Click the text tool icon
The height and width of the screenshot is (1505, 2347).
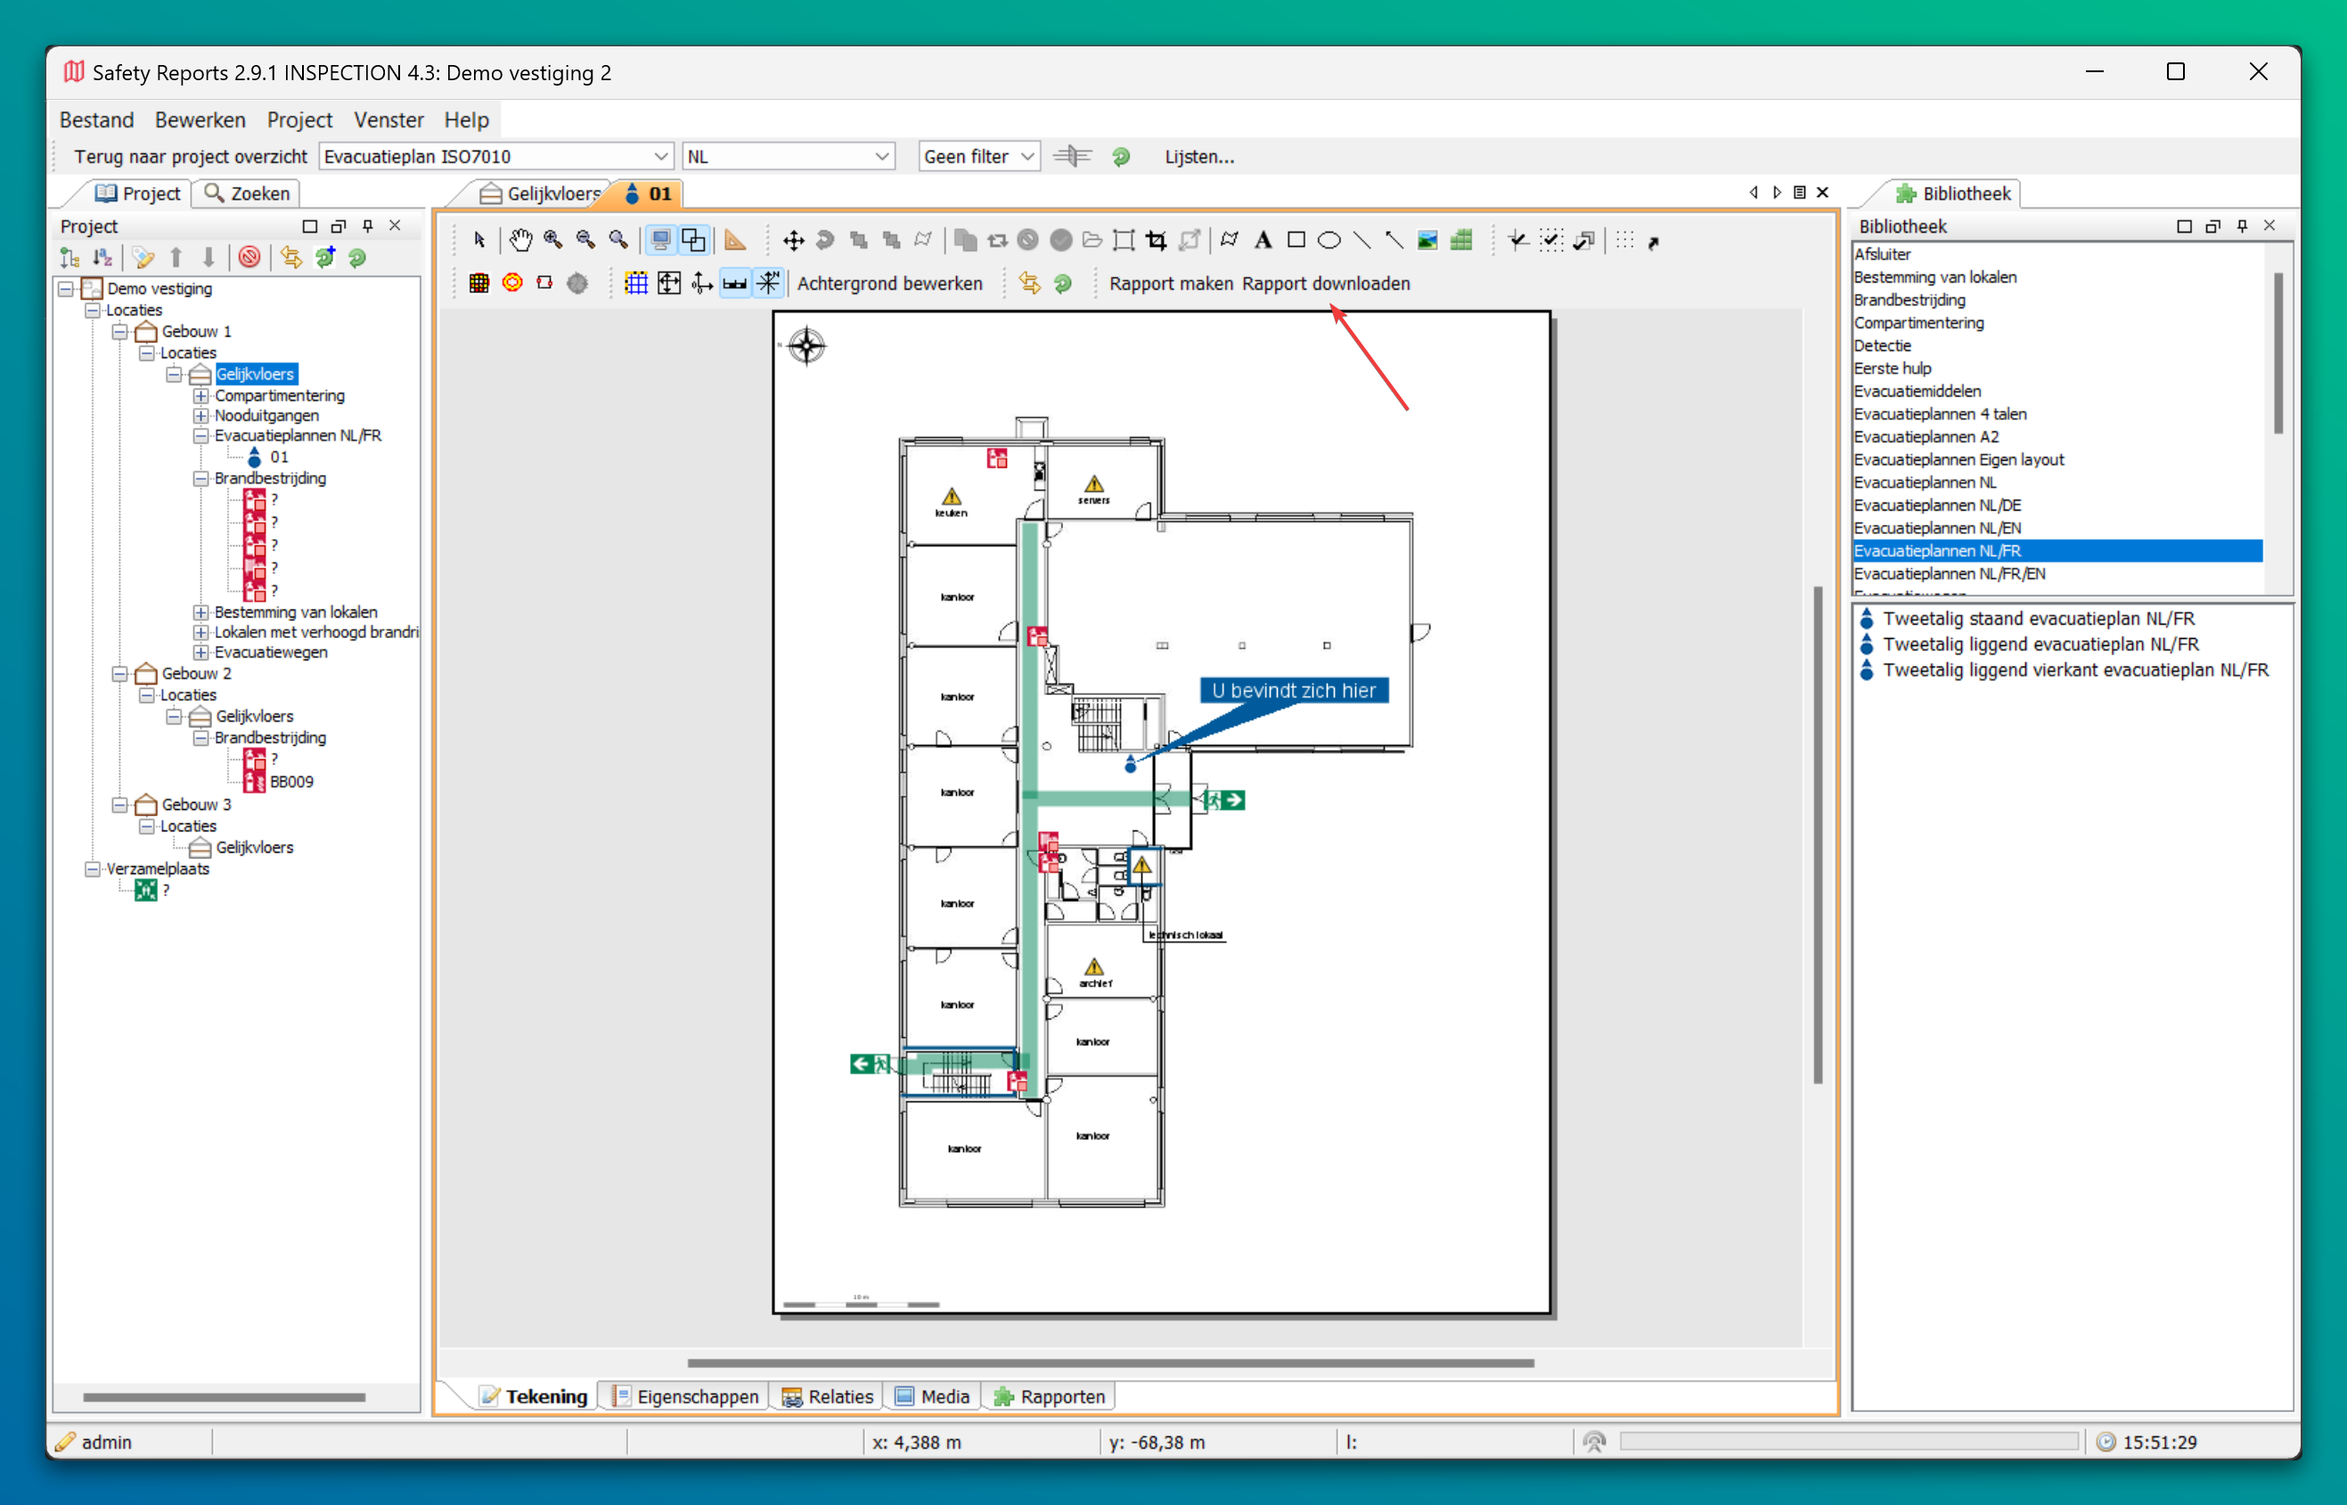point(1263,241)
